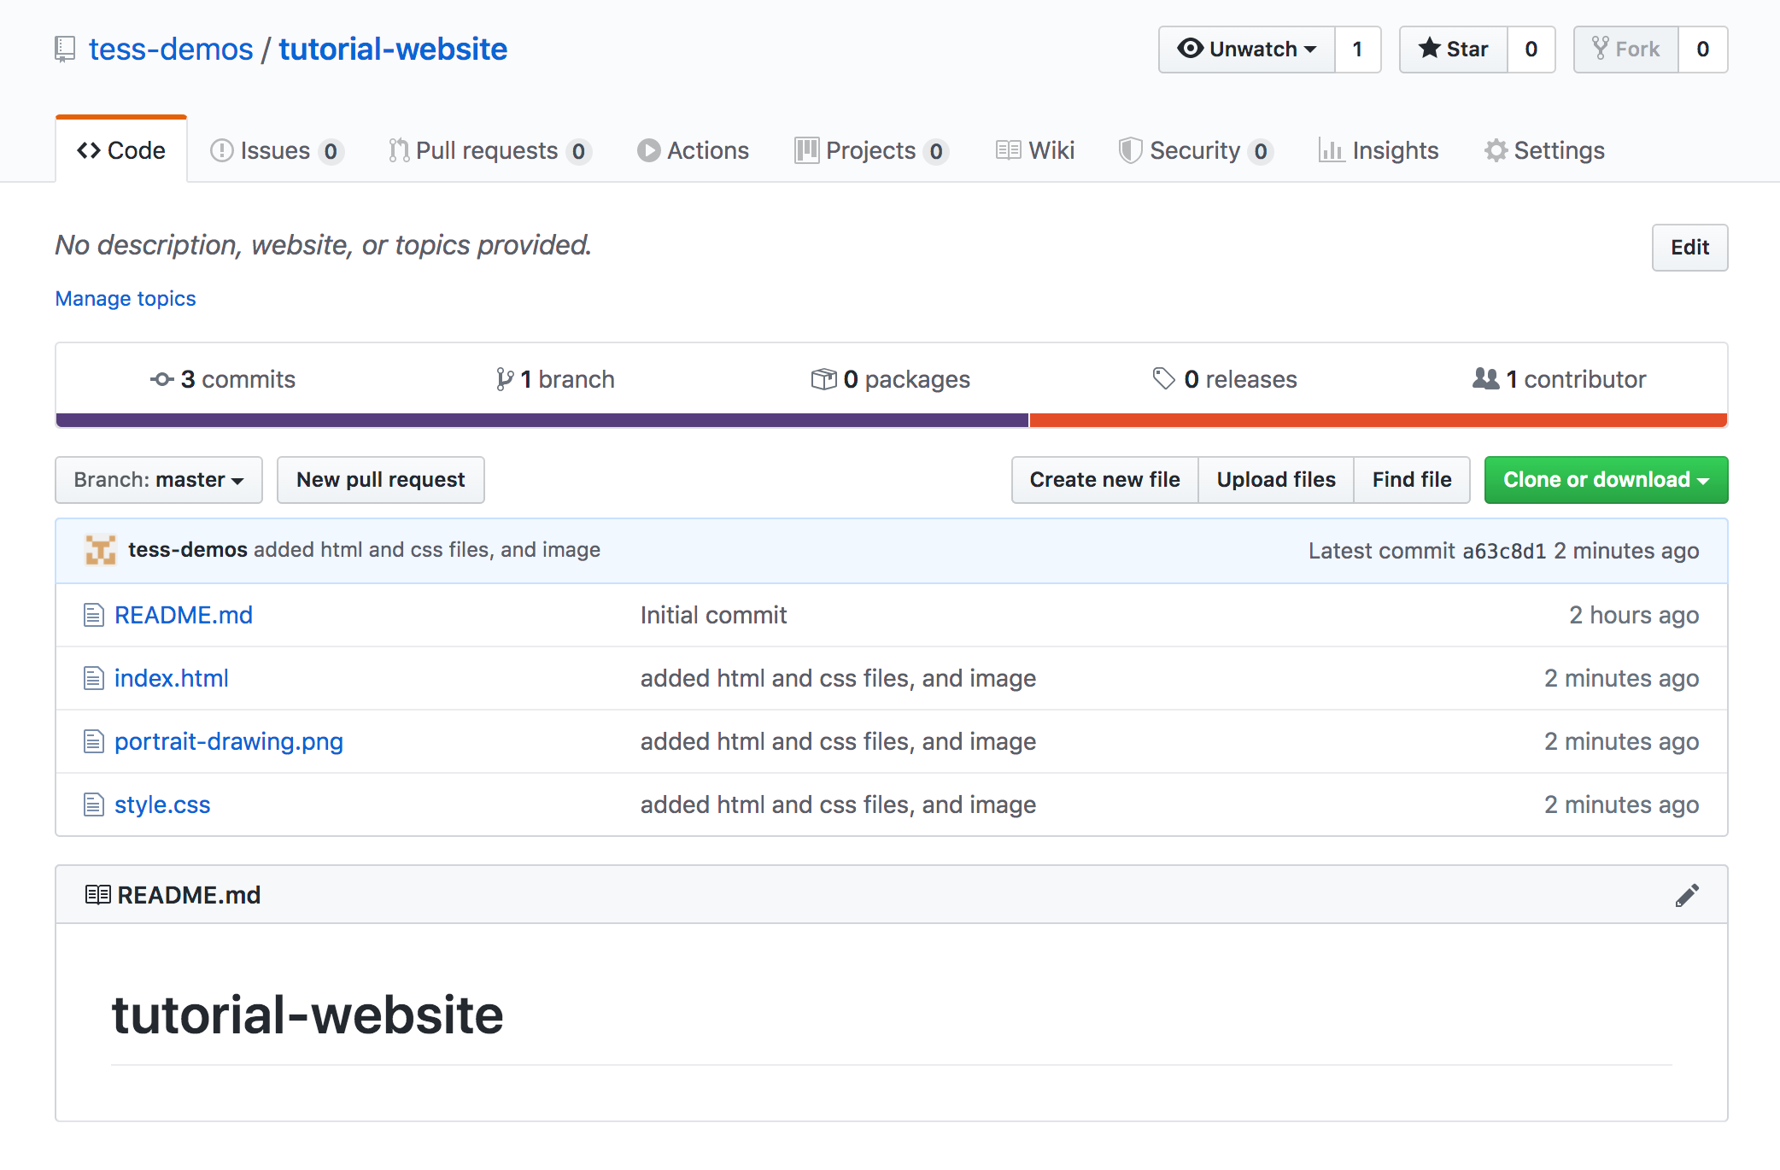Image resolution: width=1780 pixels, height=1170 pixels.
Task: Open the portrait-drawing.png file
Action: tap(229, 741)
